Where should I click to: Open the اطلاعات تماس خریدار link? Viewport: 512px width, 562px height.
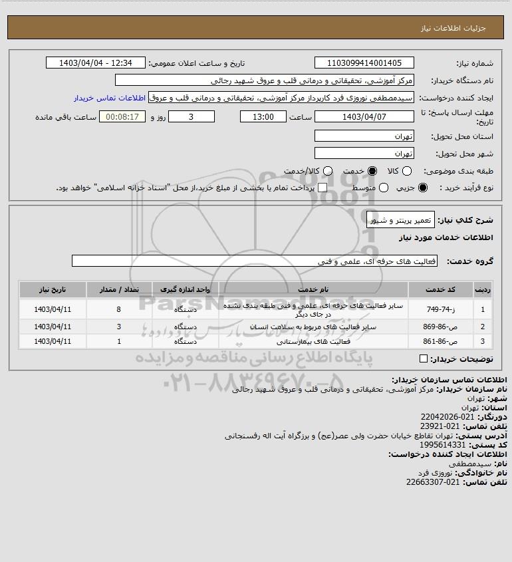(110, 98)
